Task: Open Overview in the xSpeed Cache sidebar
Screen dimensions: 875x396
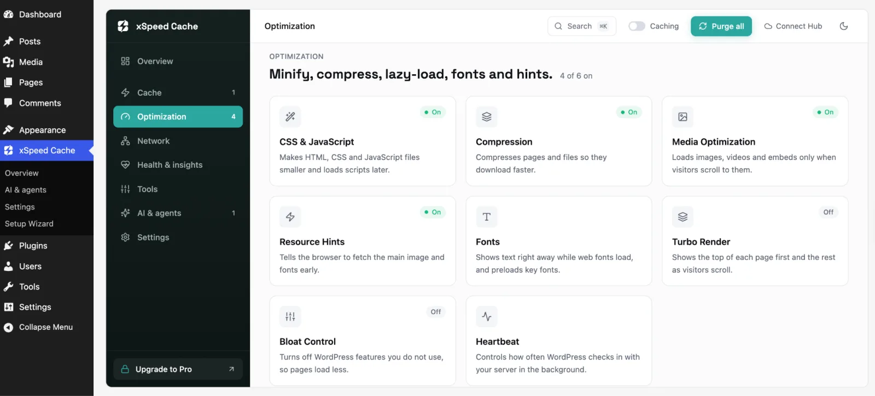Action: click(178, 61)
